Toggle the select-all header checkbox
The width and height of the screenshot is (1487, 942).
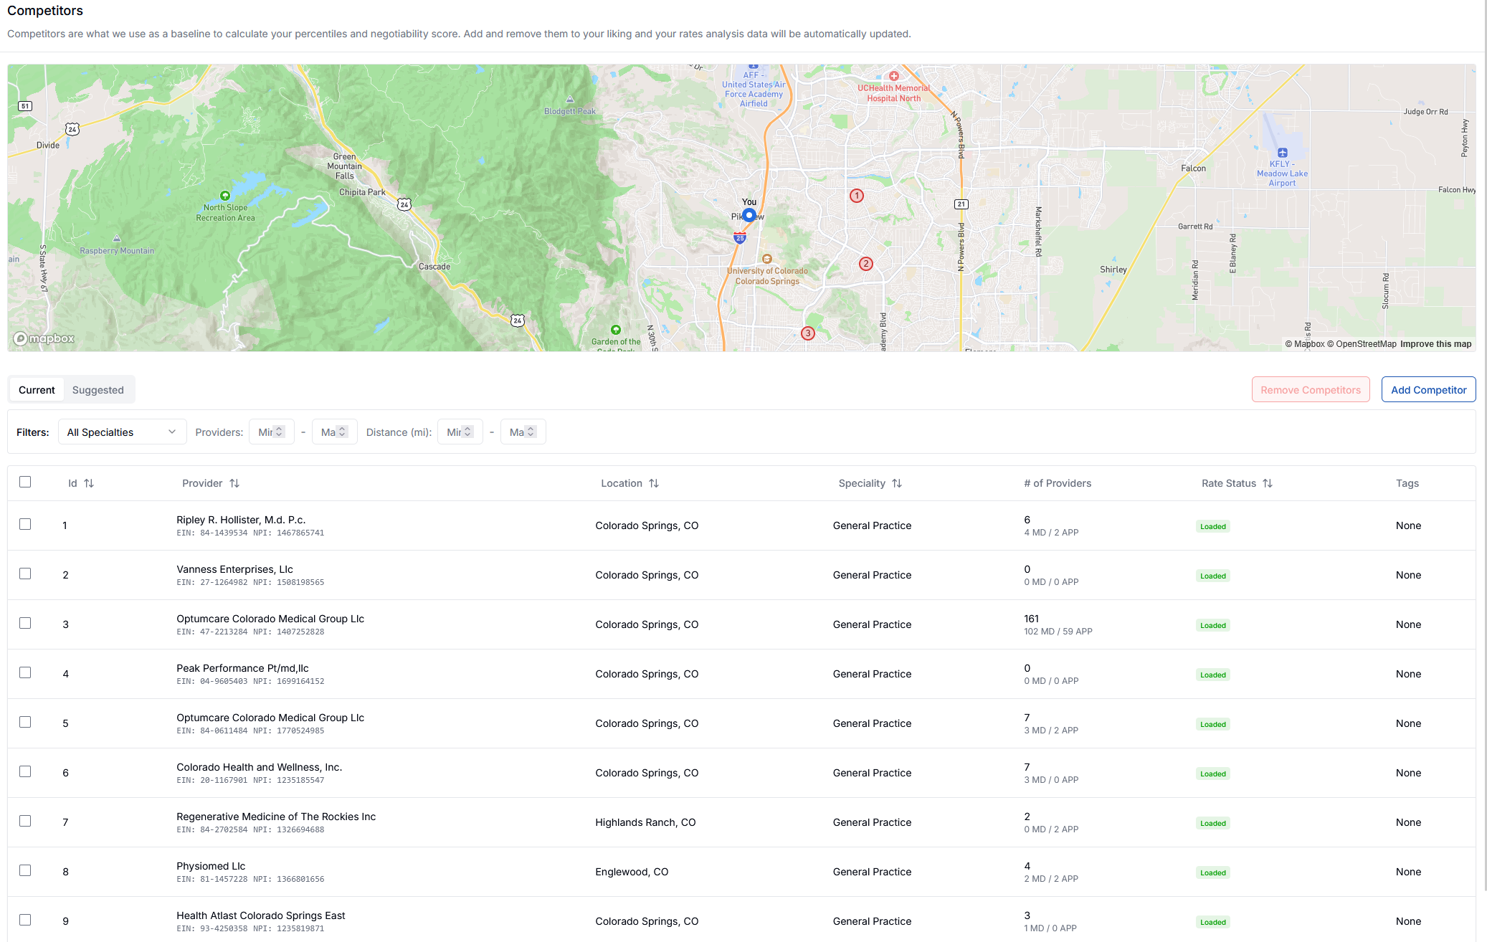pos(25,482)
